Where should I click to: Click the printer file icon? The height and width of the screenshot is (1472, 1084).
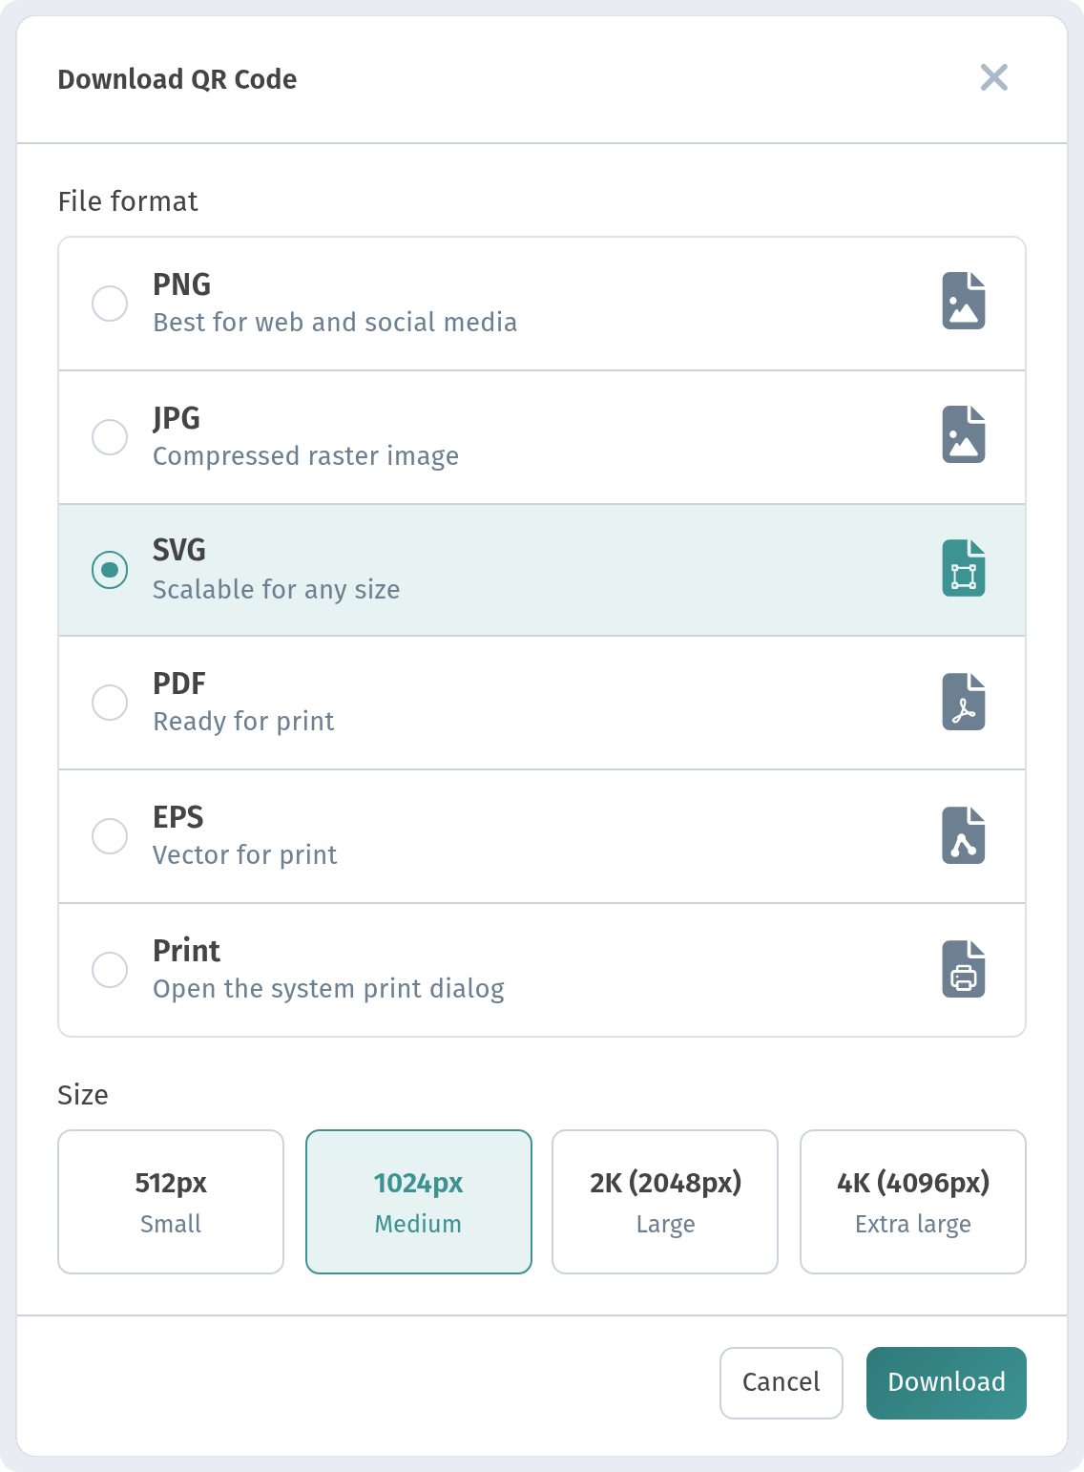964,969
